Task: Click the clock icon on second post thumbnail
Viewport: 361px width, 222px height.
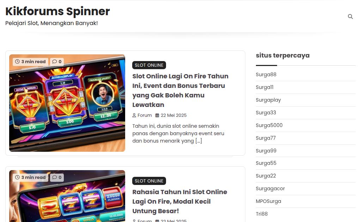Action: coord(17,177)
